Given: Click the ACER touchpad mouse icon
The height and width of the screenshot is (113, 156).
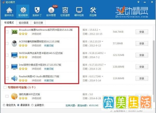Looking at the screenshot, I should 14,43.
